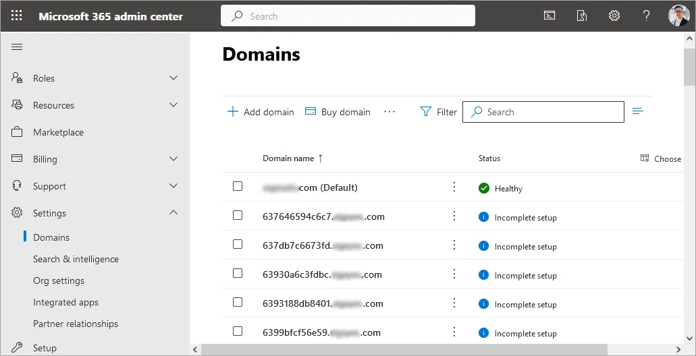Expand the Support section chevron

[173, 186]
